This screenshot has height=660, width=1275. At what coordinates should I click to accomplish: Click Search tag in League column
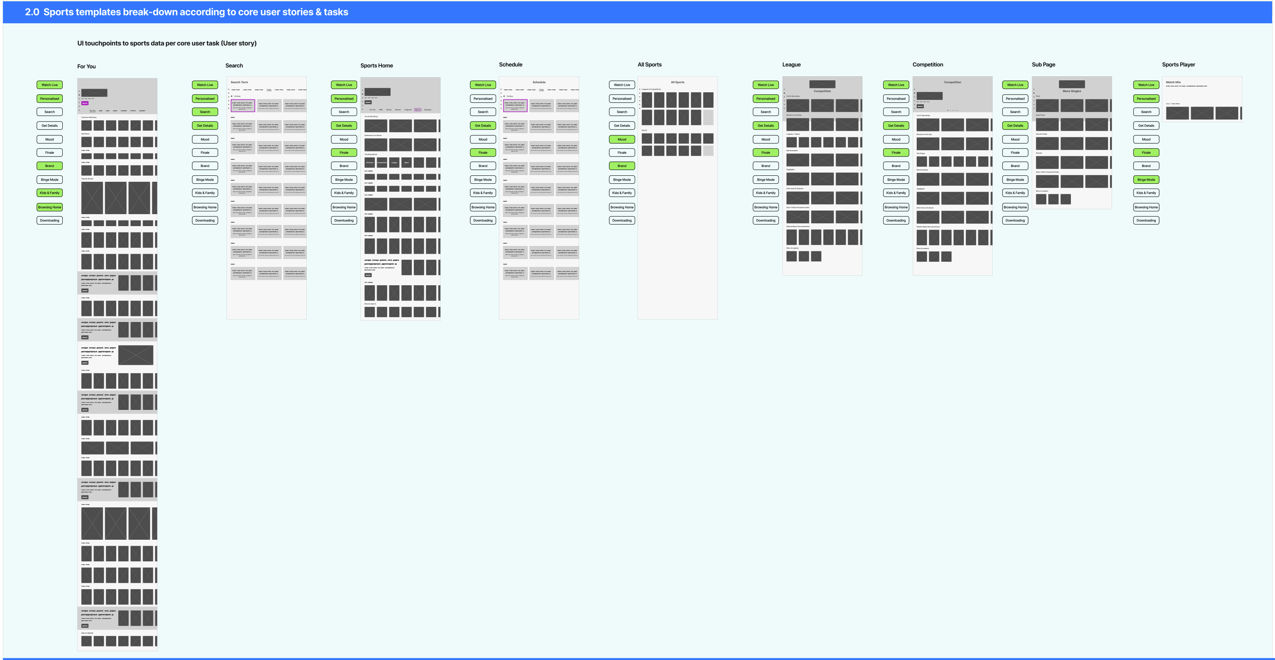click(x=766, y=112)
